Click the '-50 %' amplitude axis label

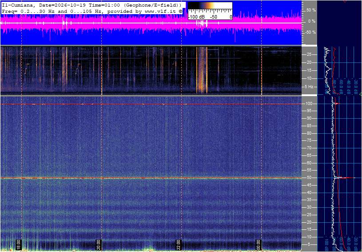310,32
